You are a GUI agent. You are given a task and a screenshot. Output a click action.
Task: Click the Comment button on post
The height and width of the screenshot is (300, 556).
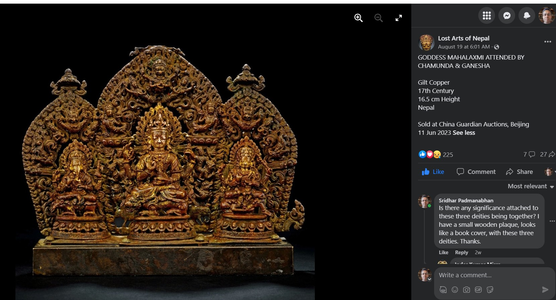pos(476,172)
